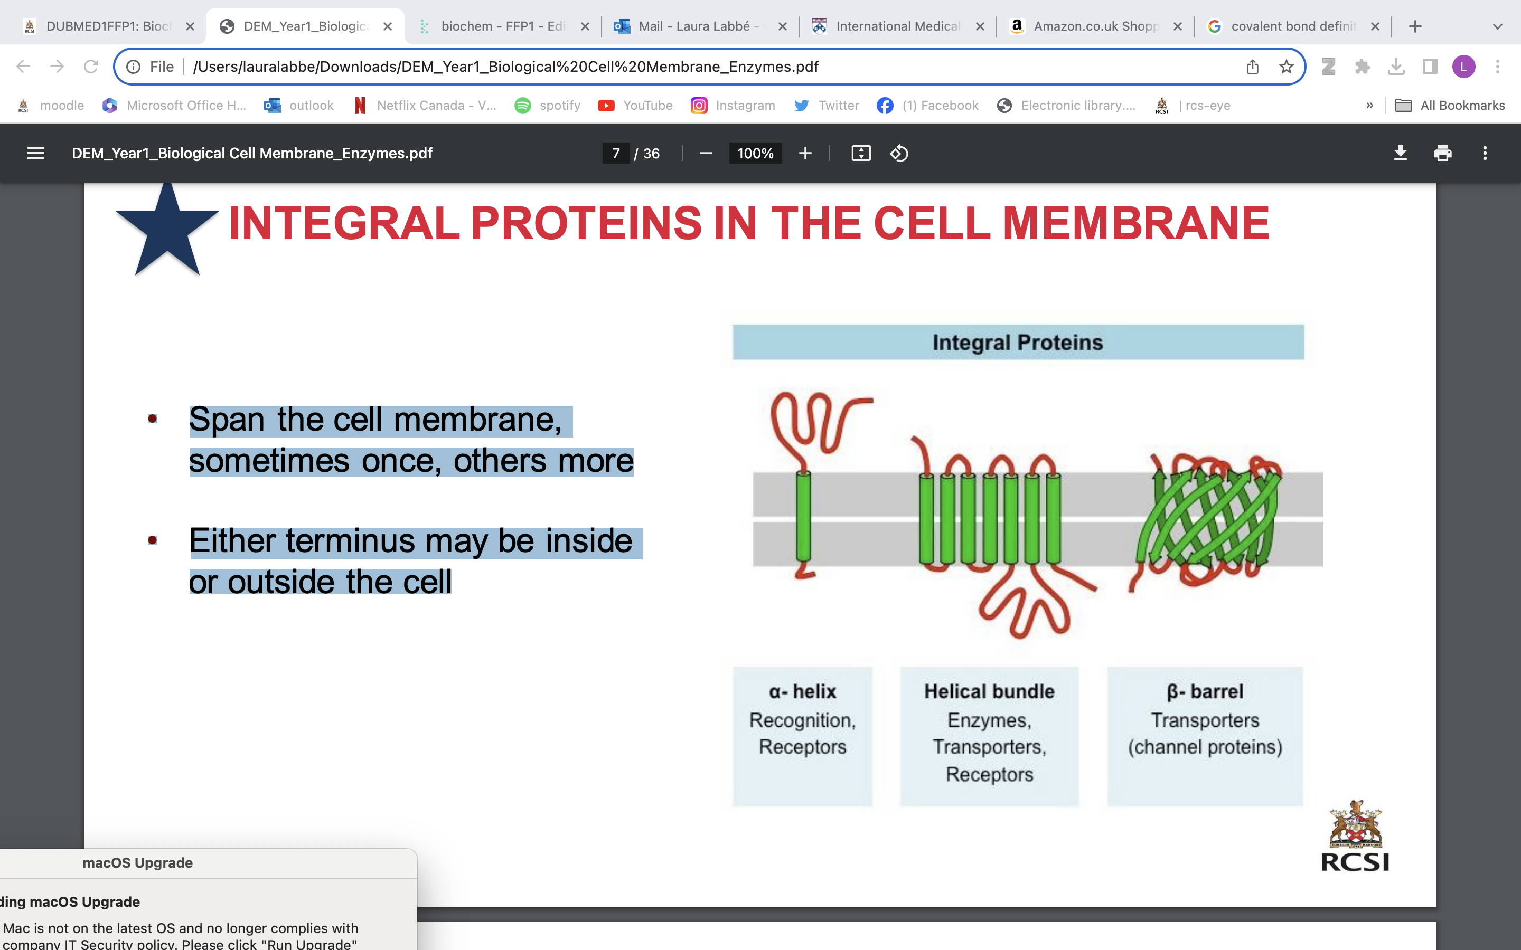The image size is (1521, 950).
Task: Open more options in the PDF viewer
Action: [1485, 153]
